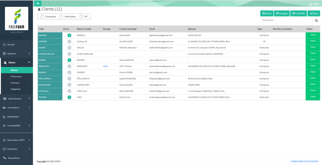322x165 pixels.
Task: Select the OF radio filter
Action: (x=81, y=17)
